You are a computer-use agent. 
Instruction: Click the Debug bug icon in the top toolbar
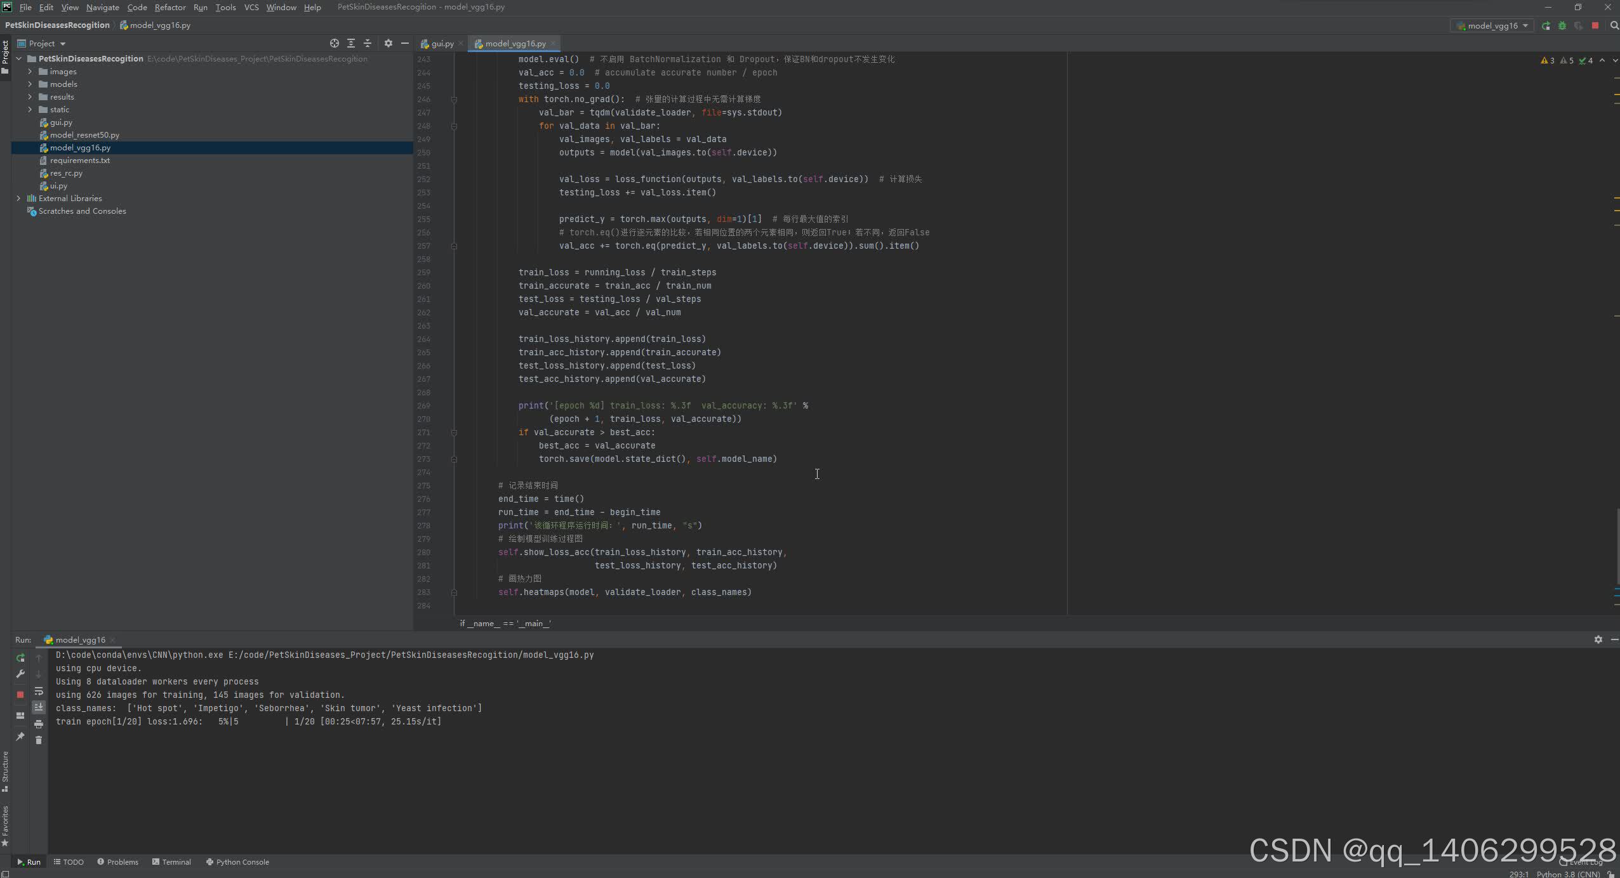click(x=1562, y=26)
